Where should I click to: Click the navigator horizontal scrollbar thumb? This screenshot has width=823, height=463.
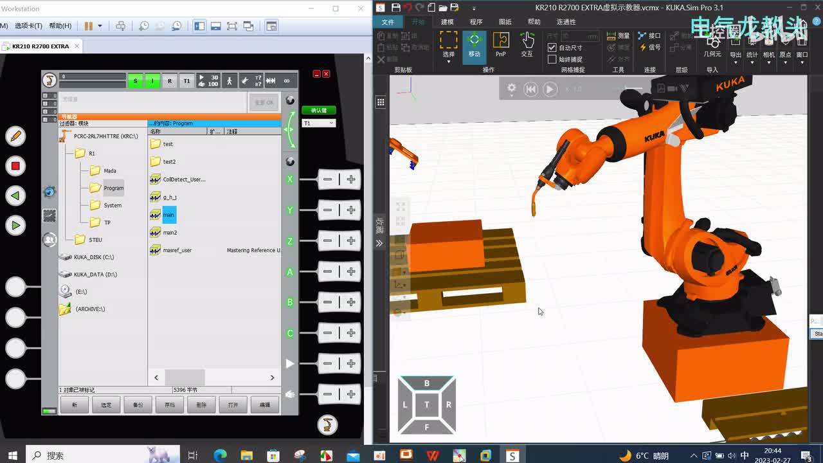tap(185, 377)
